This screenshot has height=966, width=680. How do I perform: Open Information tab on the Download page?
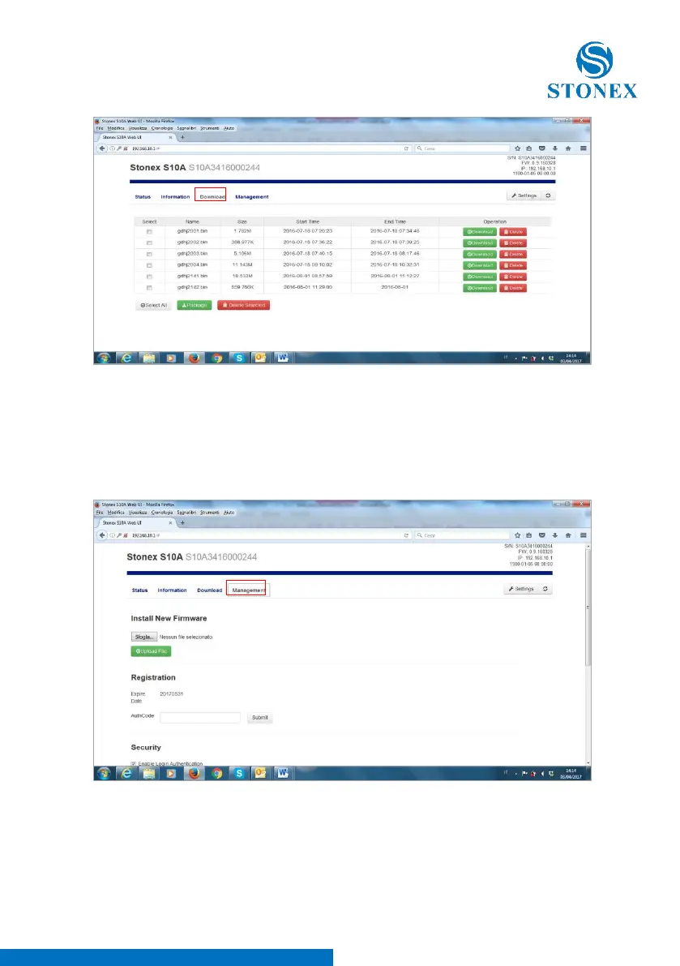(x=175, y=196)
